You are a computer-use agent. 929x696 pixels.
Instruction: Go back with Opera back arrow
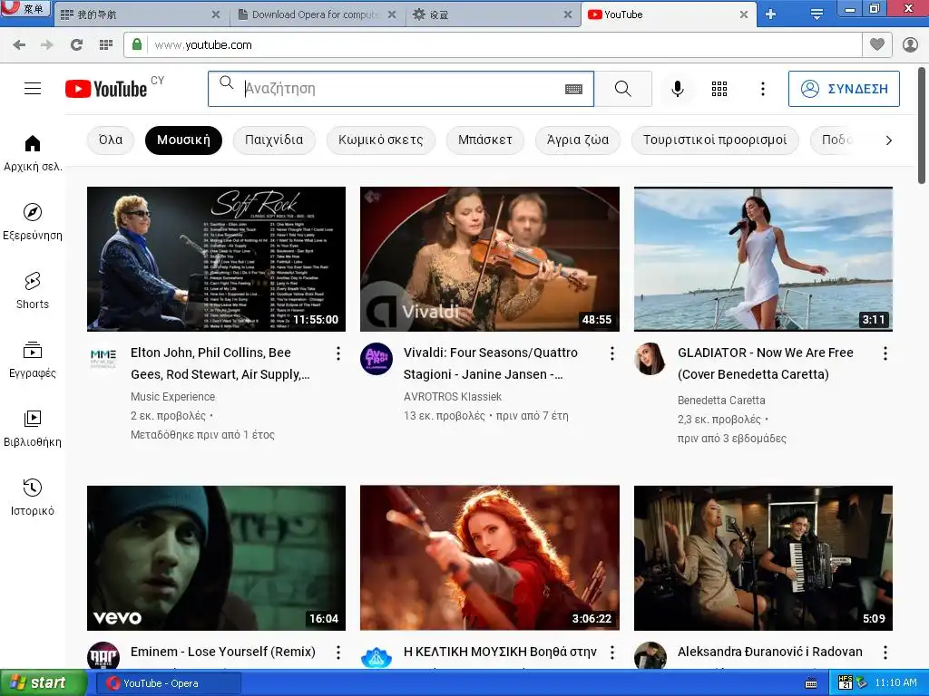(x=20, y=45)
